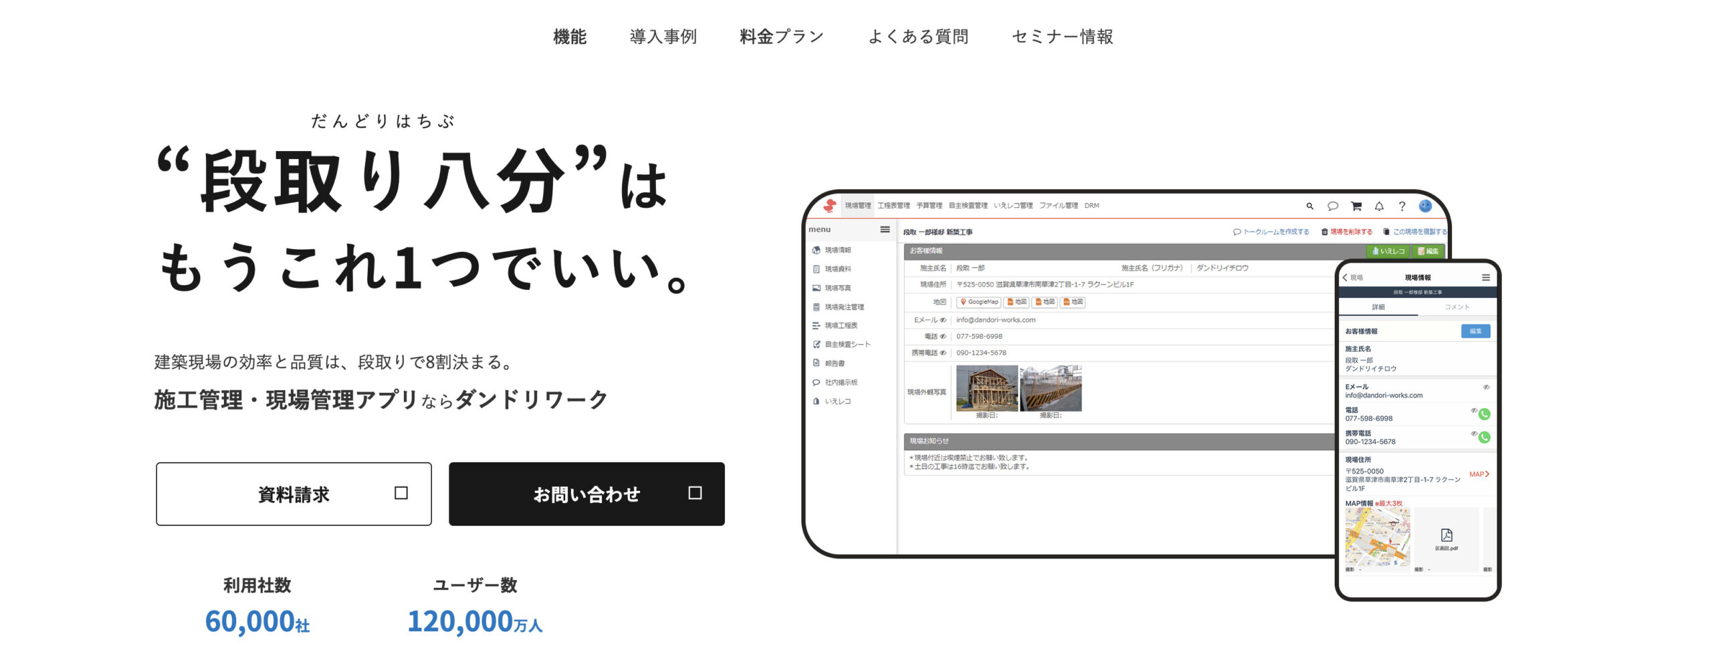Click the green 編集 button in tablet

point(1428,251)
